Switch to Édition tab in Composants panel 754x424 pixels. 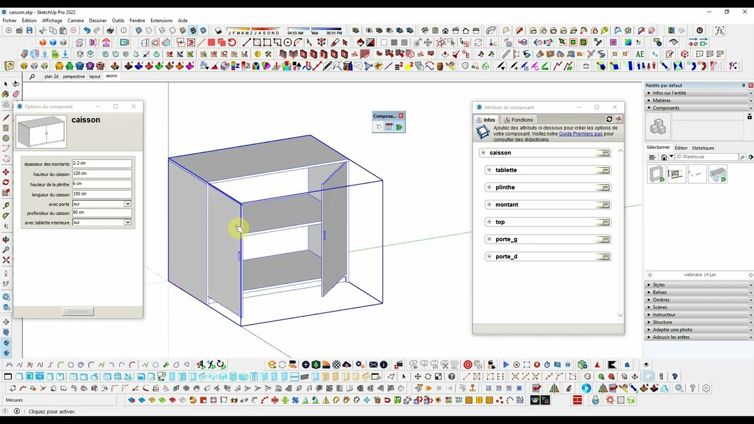click(x=681, y=148)
